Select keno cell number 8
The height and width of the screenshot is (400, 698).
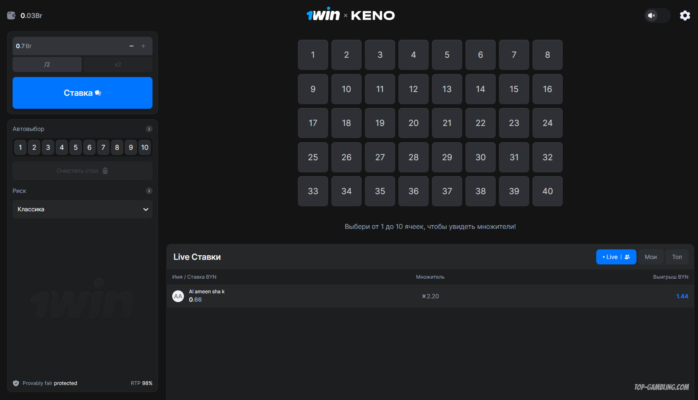pos(548,55)
